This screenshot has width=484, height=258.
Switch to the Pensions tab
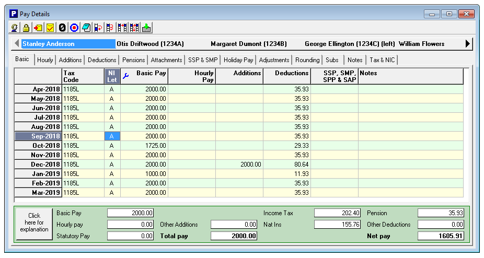[133, 60]
